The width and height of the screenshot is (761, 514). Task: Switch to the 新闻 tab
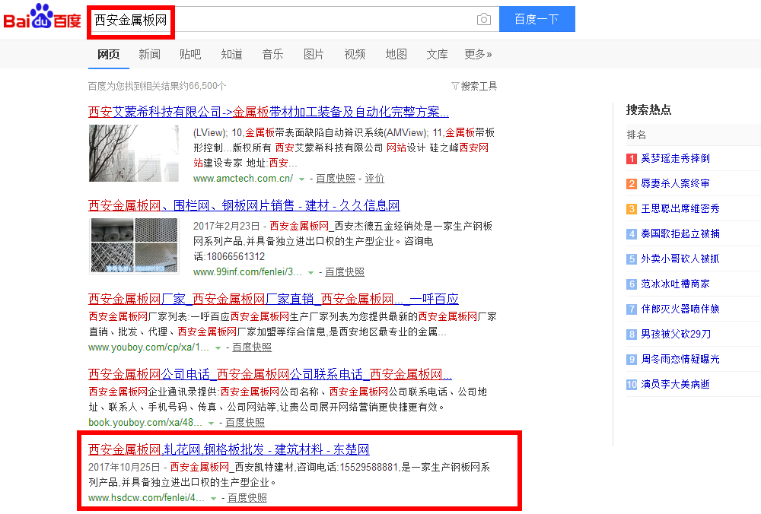pyautogui.click(x=149, y=54)
